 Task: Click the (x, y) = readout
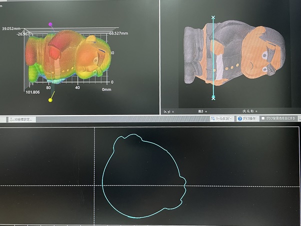click(x=168, y=111)
